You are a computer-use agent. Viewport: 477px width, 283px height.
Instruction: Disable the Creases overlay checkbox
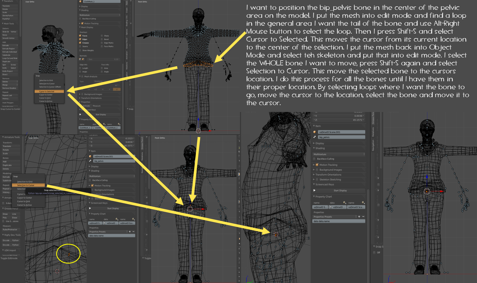point(80,43)
